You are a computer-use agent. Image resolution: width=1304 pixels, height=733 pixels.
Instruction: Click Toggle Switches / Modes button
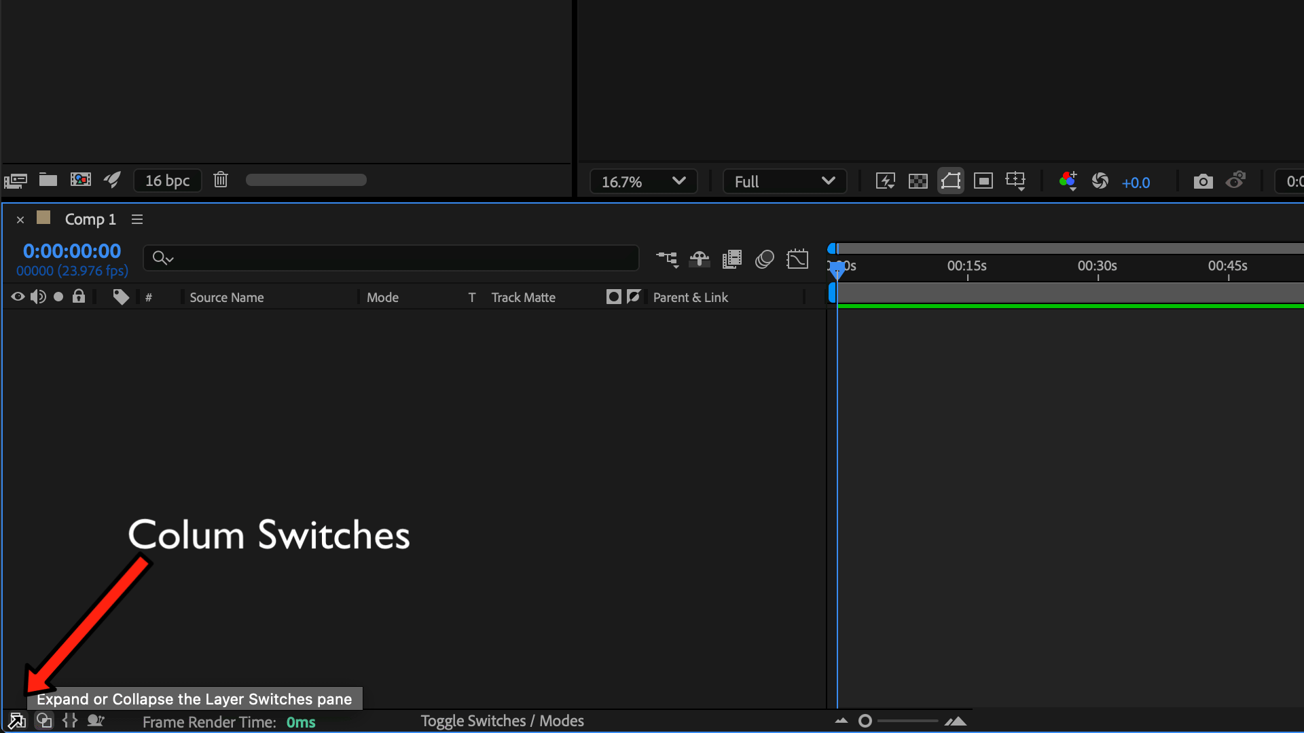502,721
